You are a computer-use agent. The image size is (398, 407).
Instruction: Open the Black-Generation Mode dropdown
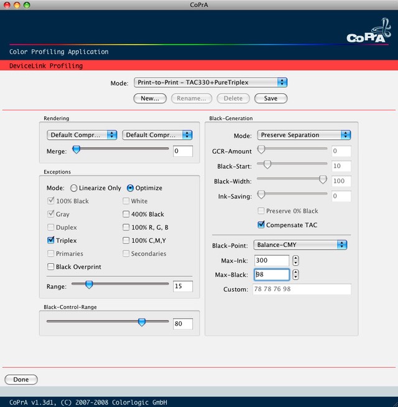(x=304, y=135)
